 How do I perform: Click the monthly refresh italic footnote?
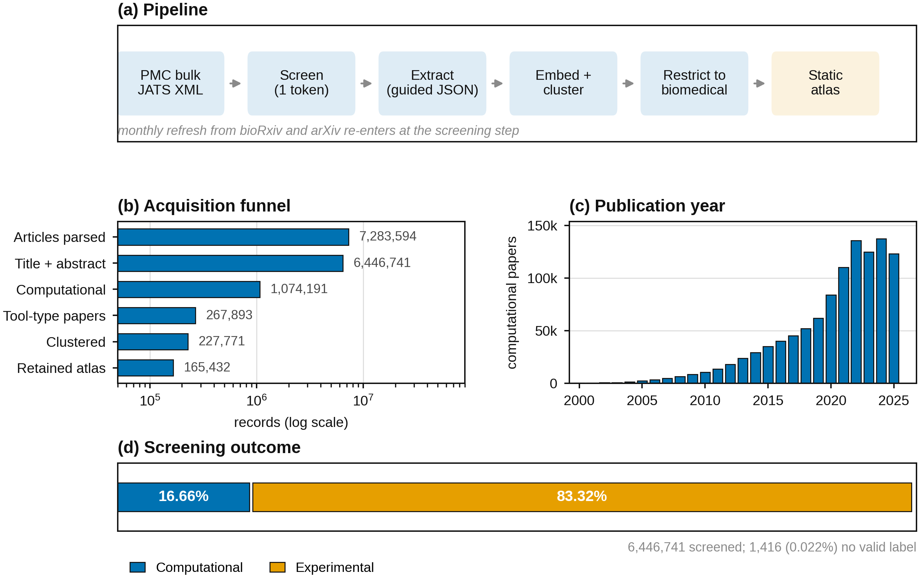coord(318,131)
